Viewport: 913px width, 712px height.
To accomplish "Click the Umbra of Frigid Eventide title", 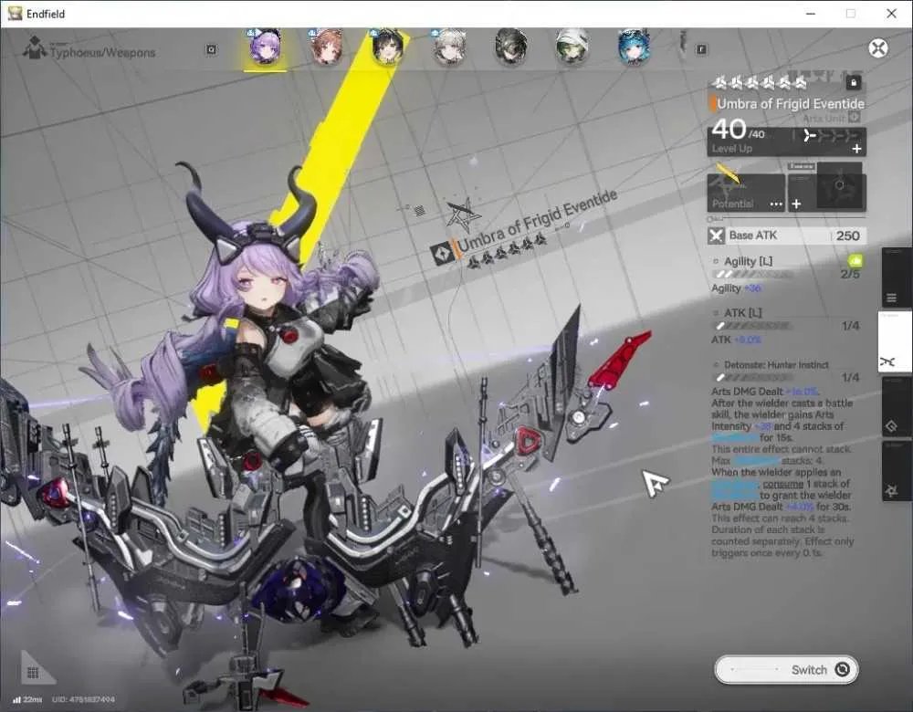I will click(x=790, y=104).
